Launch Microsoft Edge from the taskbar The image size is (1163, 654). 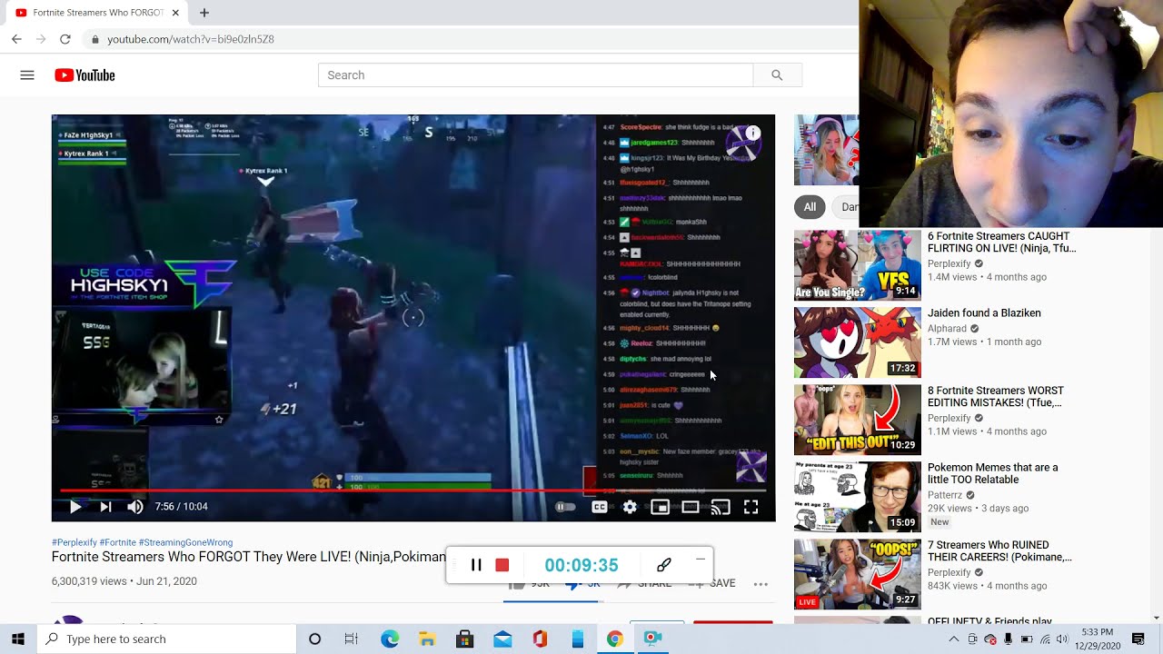coord(390,639)
